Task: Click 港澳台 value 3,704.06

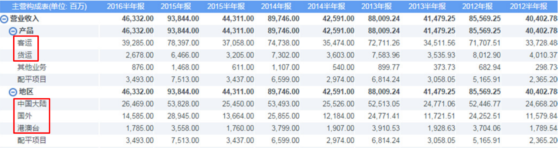Action: tap(487, 128)
